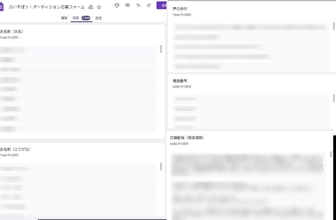Click scrollbar in 声の添付 answers
Viewport: 336px width, 220px height.
click(x=334, y=26)
